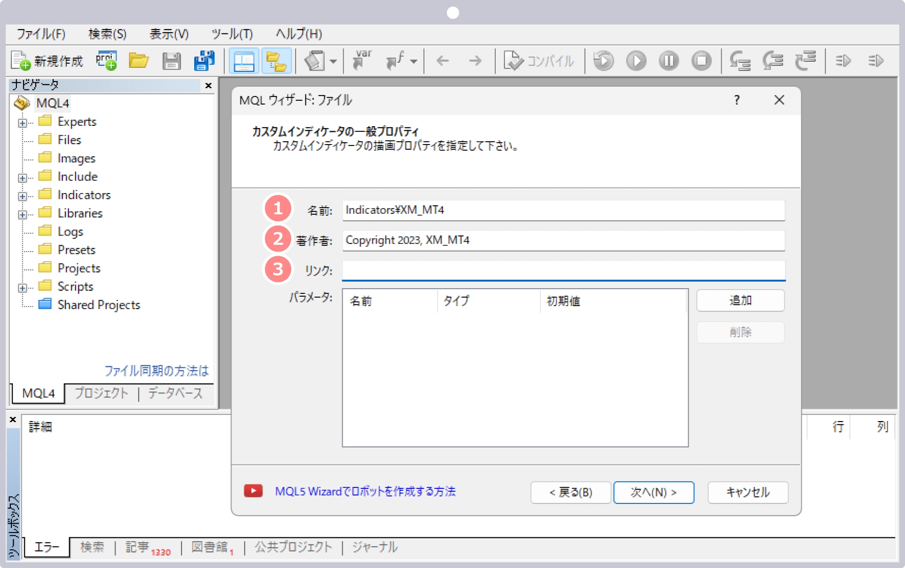This screenshot has height=568, width=905.
Task: Expand the Indicators folder
Action: tap(22, 196)
